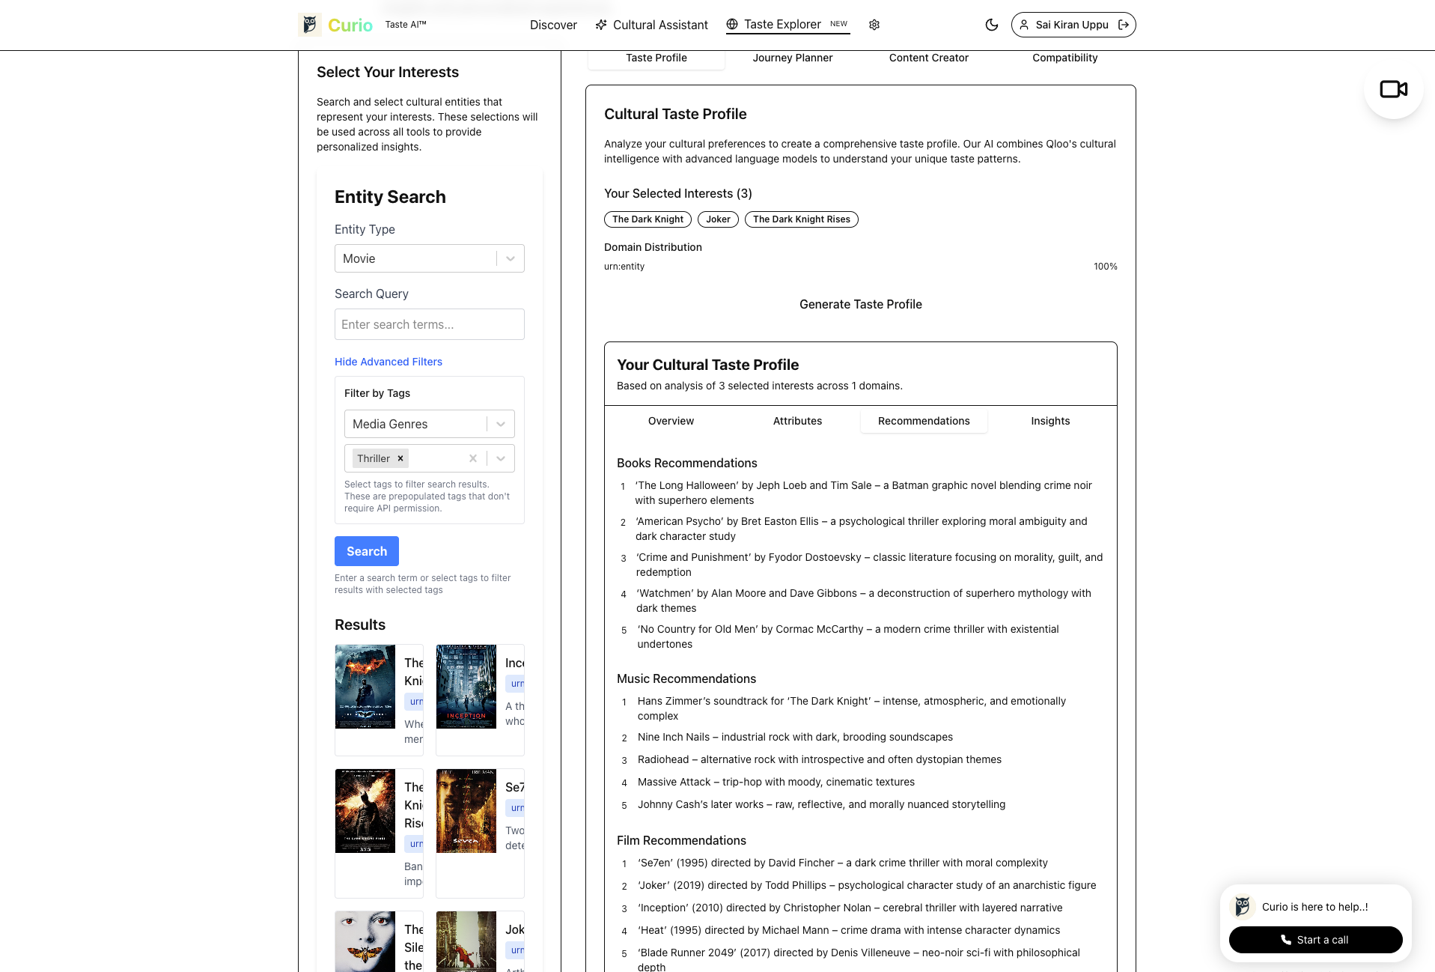Select Silence of the Lambs poster thumbnail
1435x972 pixels.
click(x=365, y=941)
